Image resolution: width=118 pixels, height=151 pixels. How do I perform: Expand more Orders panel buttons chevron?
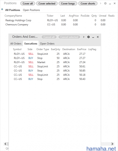point(84,37)
